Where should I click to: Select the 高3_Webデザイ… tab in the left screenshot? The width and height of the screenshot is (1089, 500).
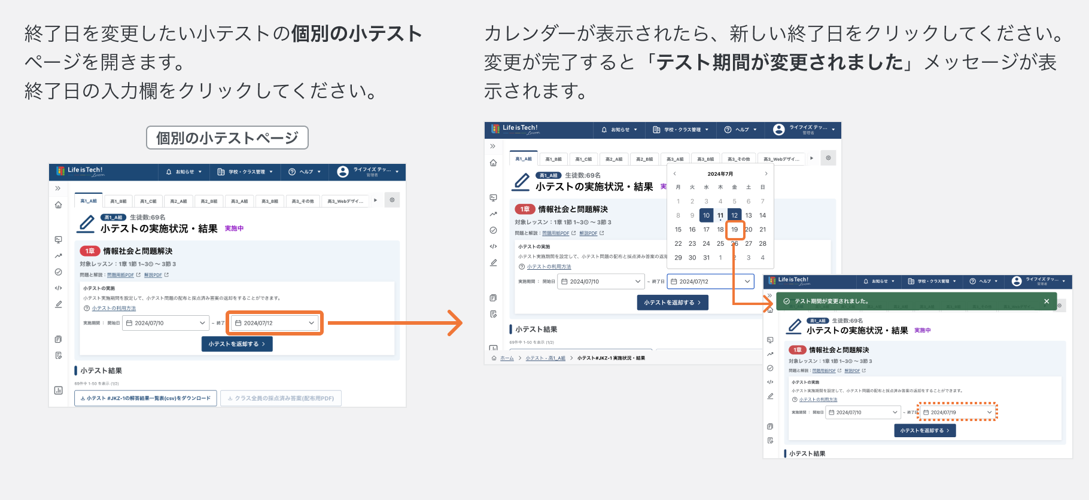(345, 201)
